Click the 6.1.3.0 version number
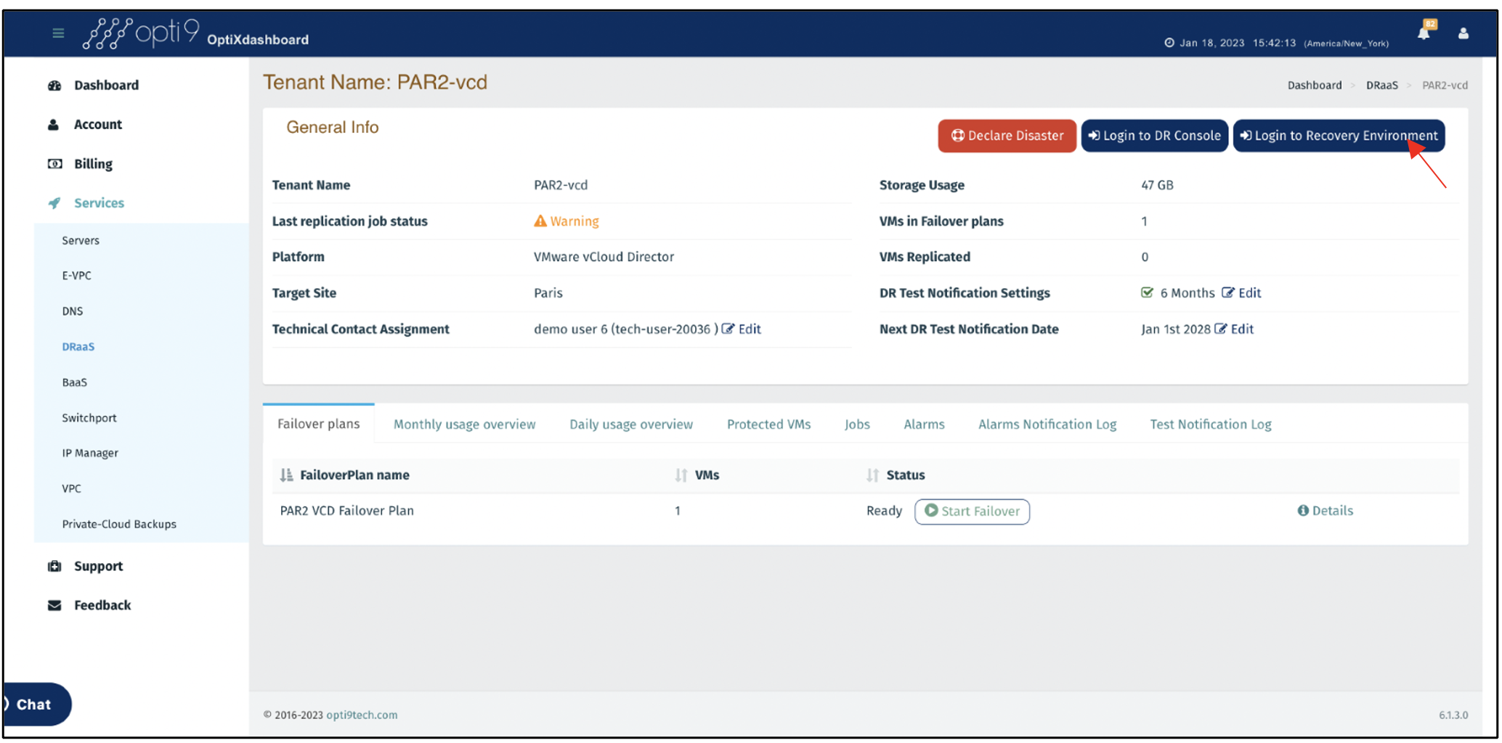The width and height of the screenshot is (1502, 743). (1453, 715)
